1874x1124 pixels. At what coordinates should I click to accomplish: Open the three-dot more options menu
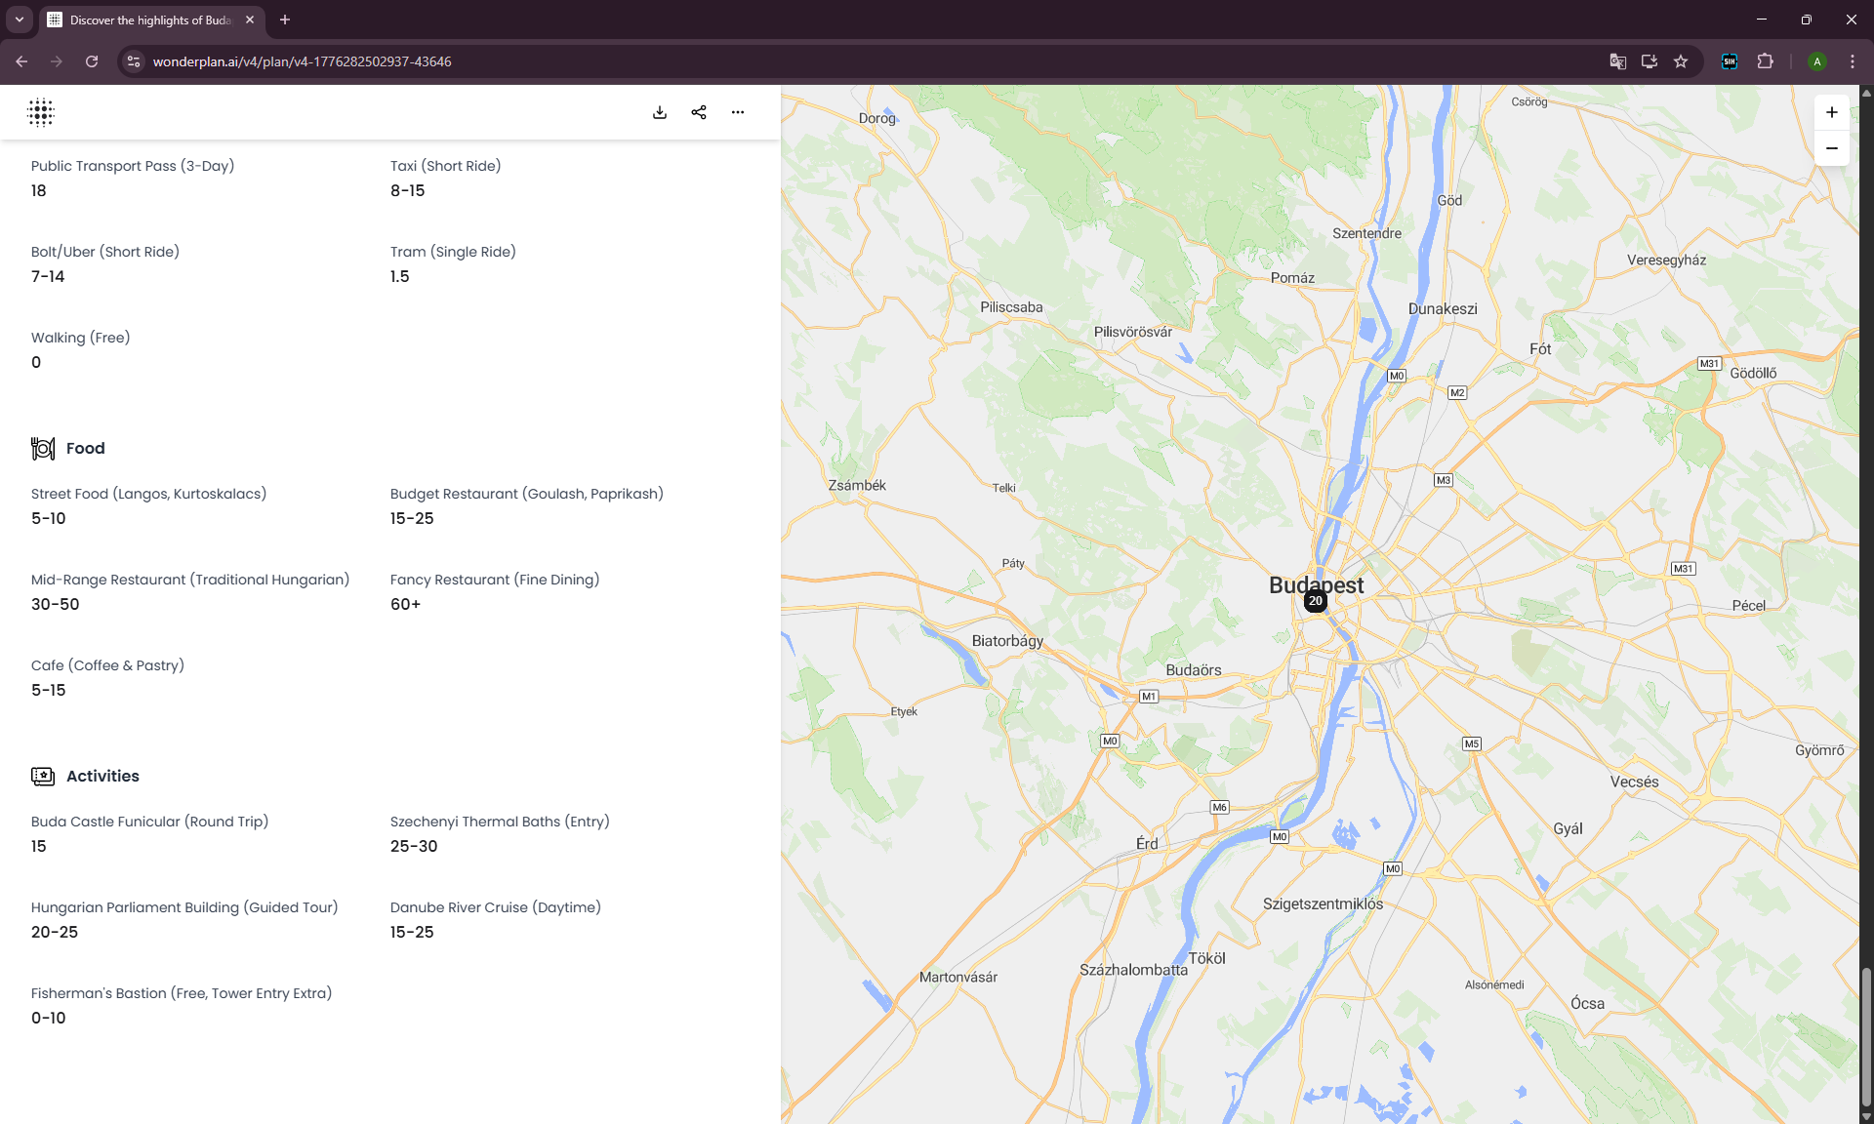(738, 112)
